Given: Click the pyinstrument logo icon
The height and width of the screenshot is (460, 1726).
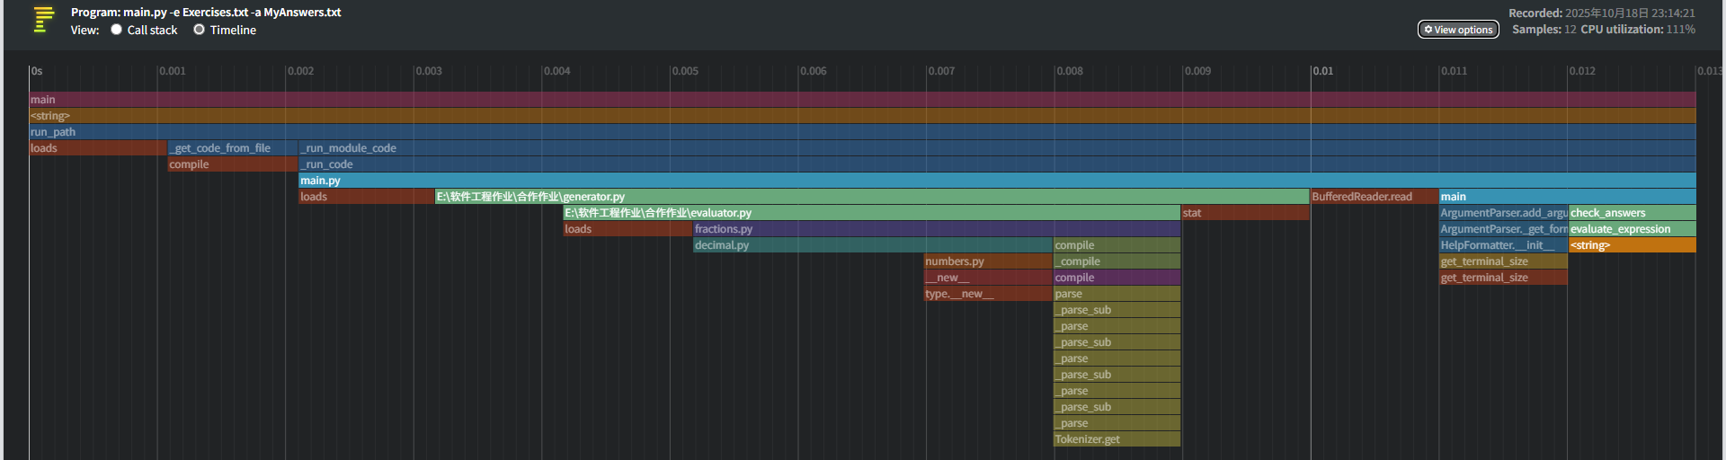Looking at the screenshot, I should [44, 20].
